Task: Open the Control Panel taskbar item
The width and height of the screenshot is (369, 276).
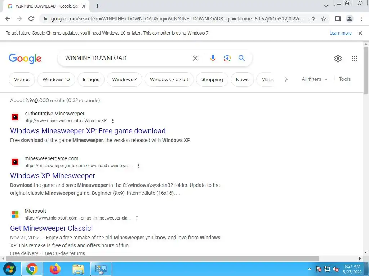Action: click(x=101, y=269)
